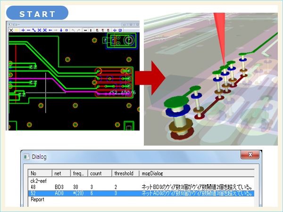The image size is (283, 212).
Task: Click the undo curved arrow icon
Action: pyautogui.click(x=73, y=30)
